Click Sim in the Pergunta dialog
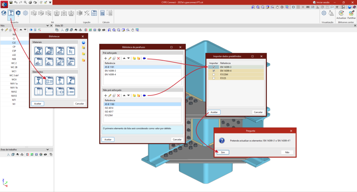The image size is (357, 192). coord(223,152)
